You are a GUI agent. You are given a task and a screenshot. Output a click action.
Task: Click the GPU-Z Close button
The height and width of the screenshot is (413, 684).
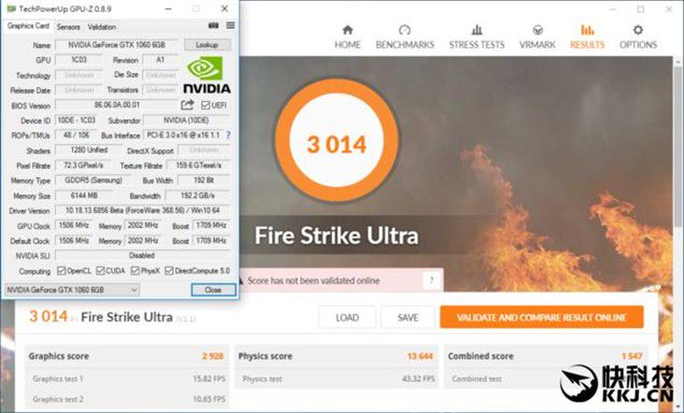tap(214, 289)
